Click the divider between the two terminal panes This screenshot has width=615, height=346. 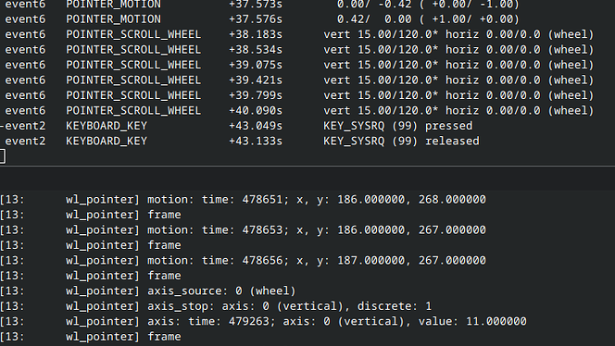[x=307, y=167]
